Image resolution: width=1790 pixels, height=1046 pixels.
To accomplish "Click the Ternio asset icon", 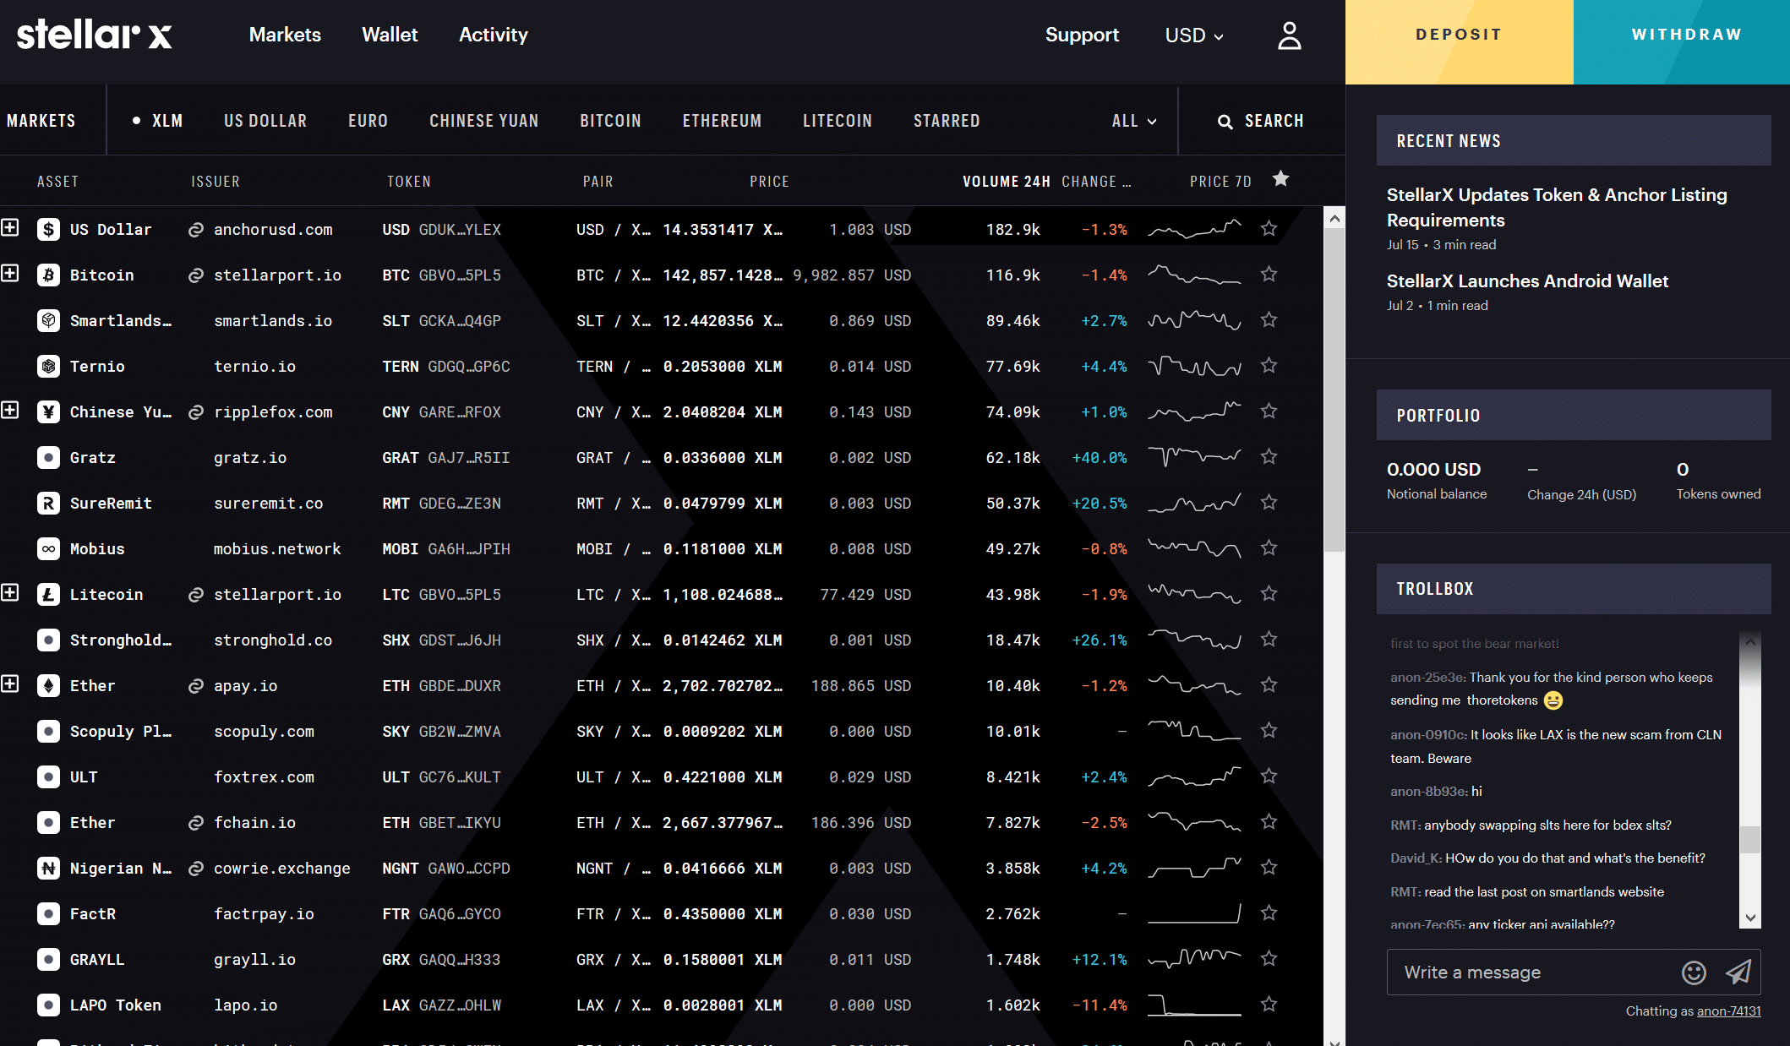I will [49, 366].
